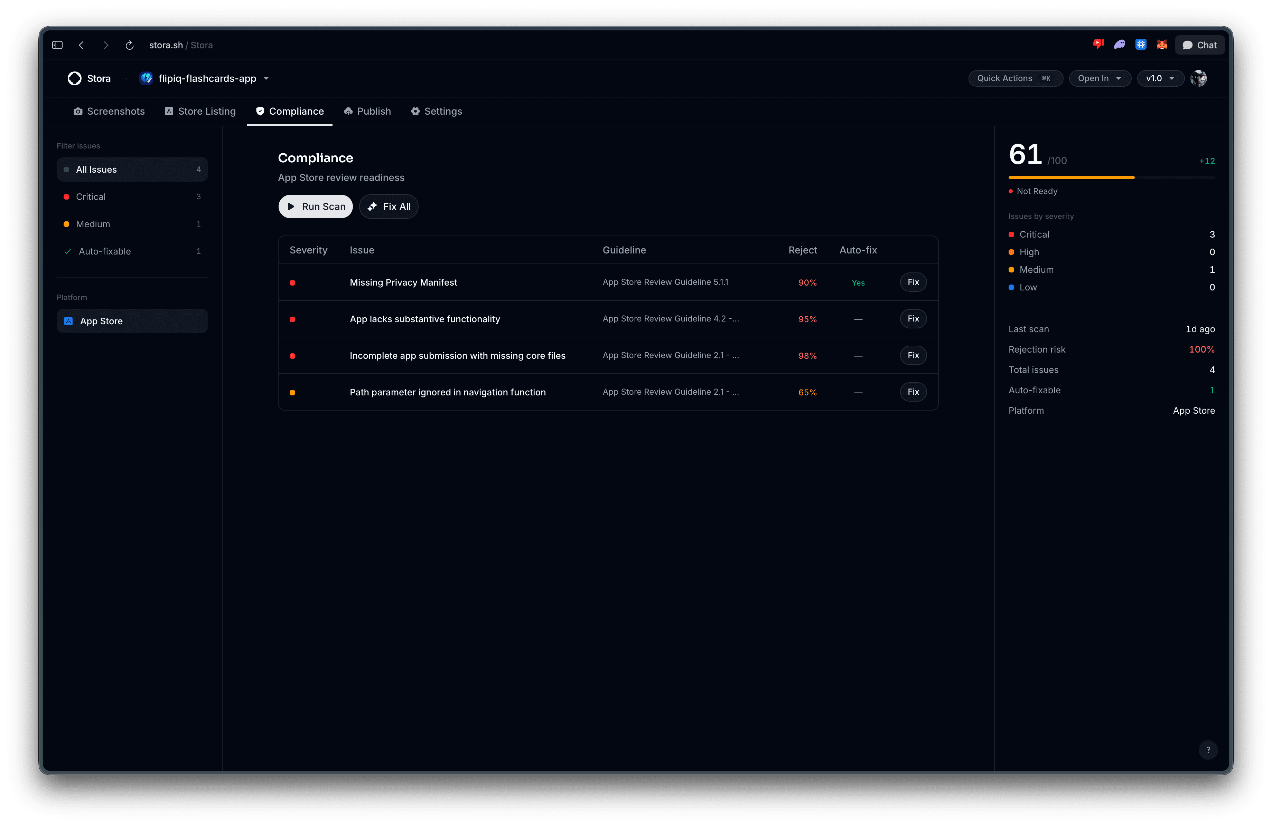The width and height of the screenshot is (1272, 826).
Task: Expand the Open In dropdown
Action: coord(1100,78)
